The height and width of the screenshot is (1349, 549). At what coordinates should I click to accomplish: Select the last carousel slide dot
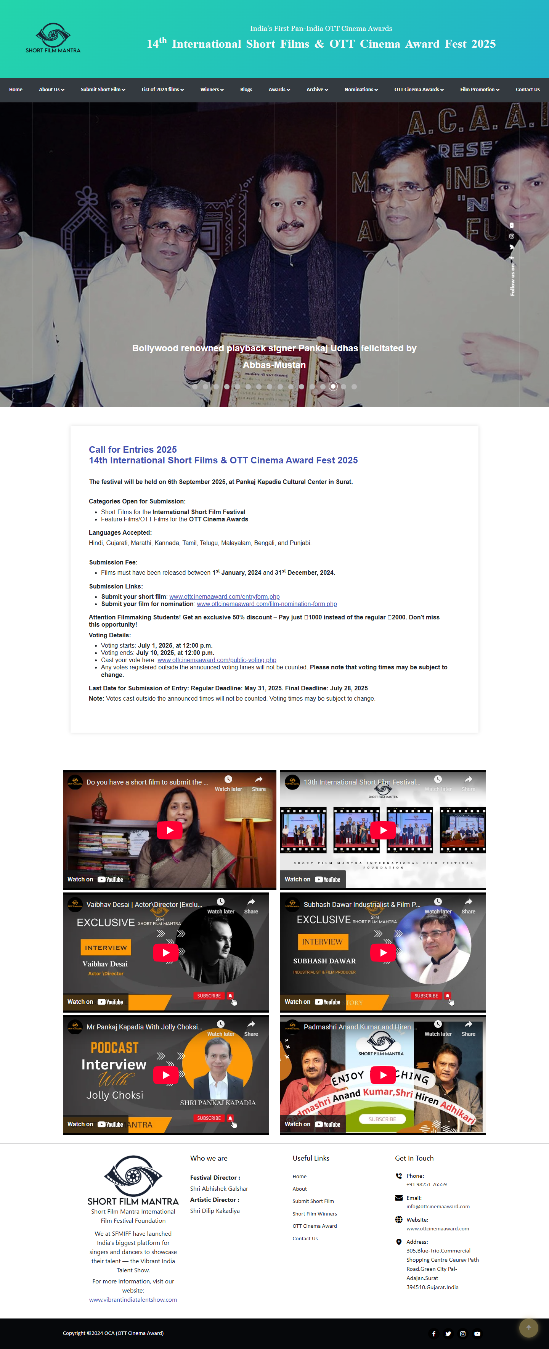click(x=354, y=386)
